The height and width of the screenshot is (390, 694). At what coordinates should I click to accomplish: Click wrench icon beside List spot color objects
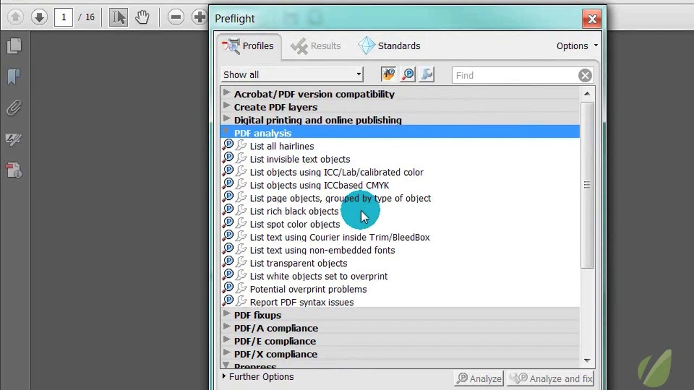pyautogui.click(x=241, y=224)
